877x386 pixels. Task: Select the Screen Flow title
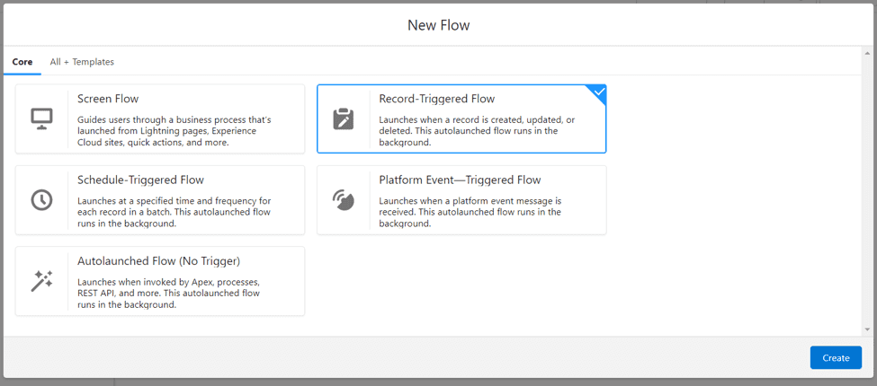point(108,100)
